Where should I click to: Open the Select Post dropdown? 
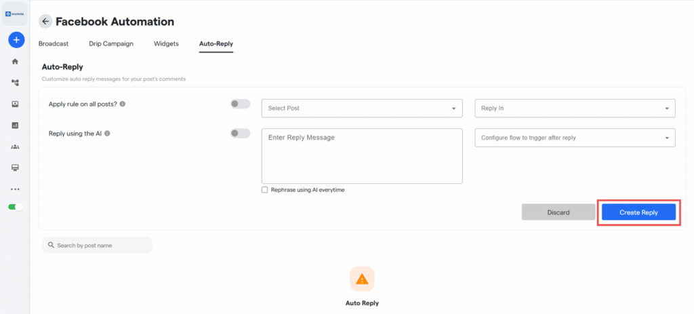pos(361,109)
